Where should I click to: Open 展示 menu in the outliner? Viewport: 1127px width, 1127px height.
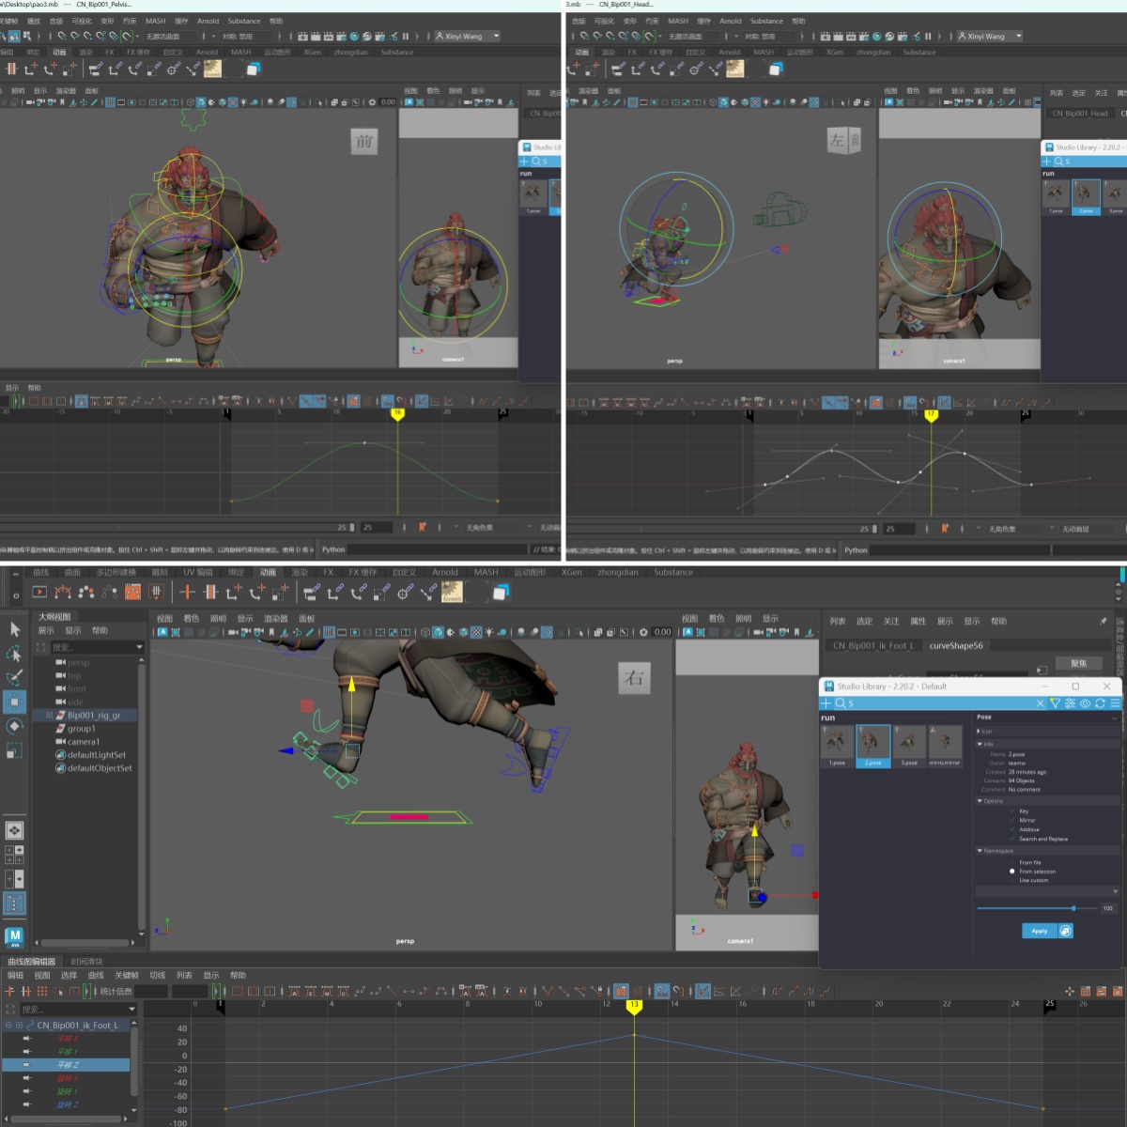click(46, 630)
